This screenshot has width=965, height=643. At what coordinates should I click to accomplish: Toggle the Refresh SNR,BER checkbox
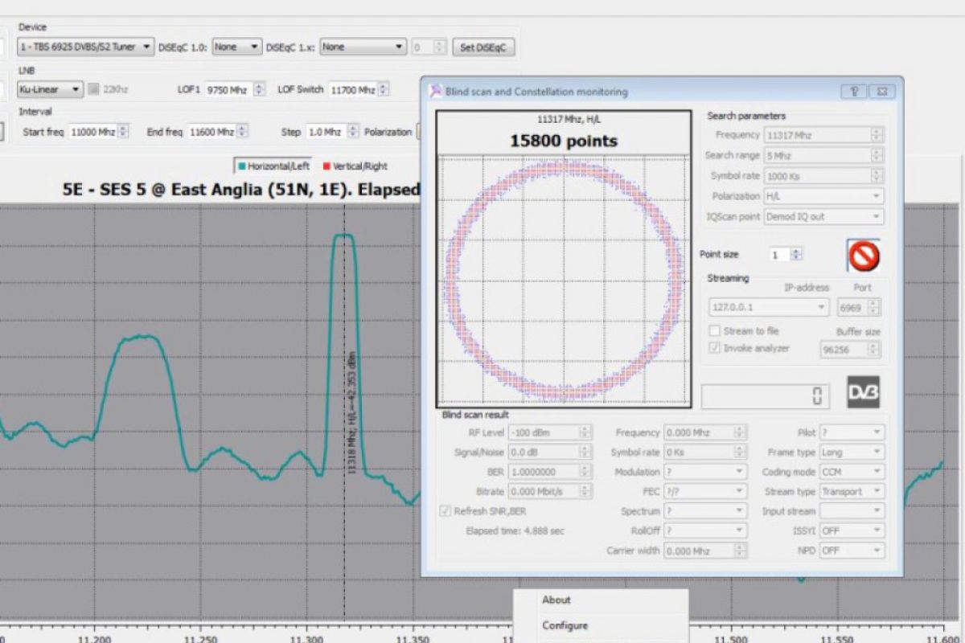(x=446, y=511)
